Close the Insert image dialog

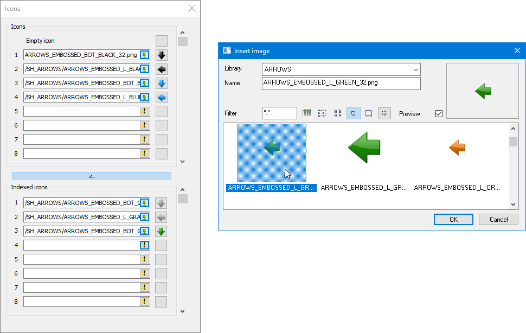tap(517, 50)
